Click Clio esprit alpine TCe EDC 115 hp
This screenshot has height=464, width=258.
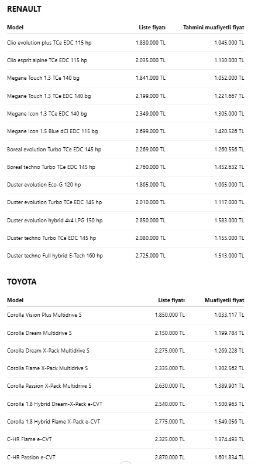pyautogui.click(x=47, y=60)
